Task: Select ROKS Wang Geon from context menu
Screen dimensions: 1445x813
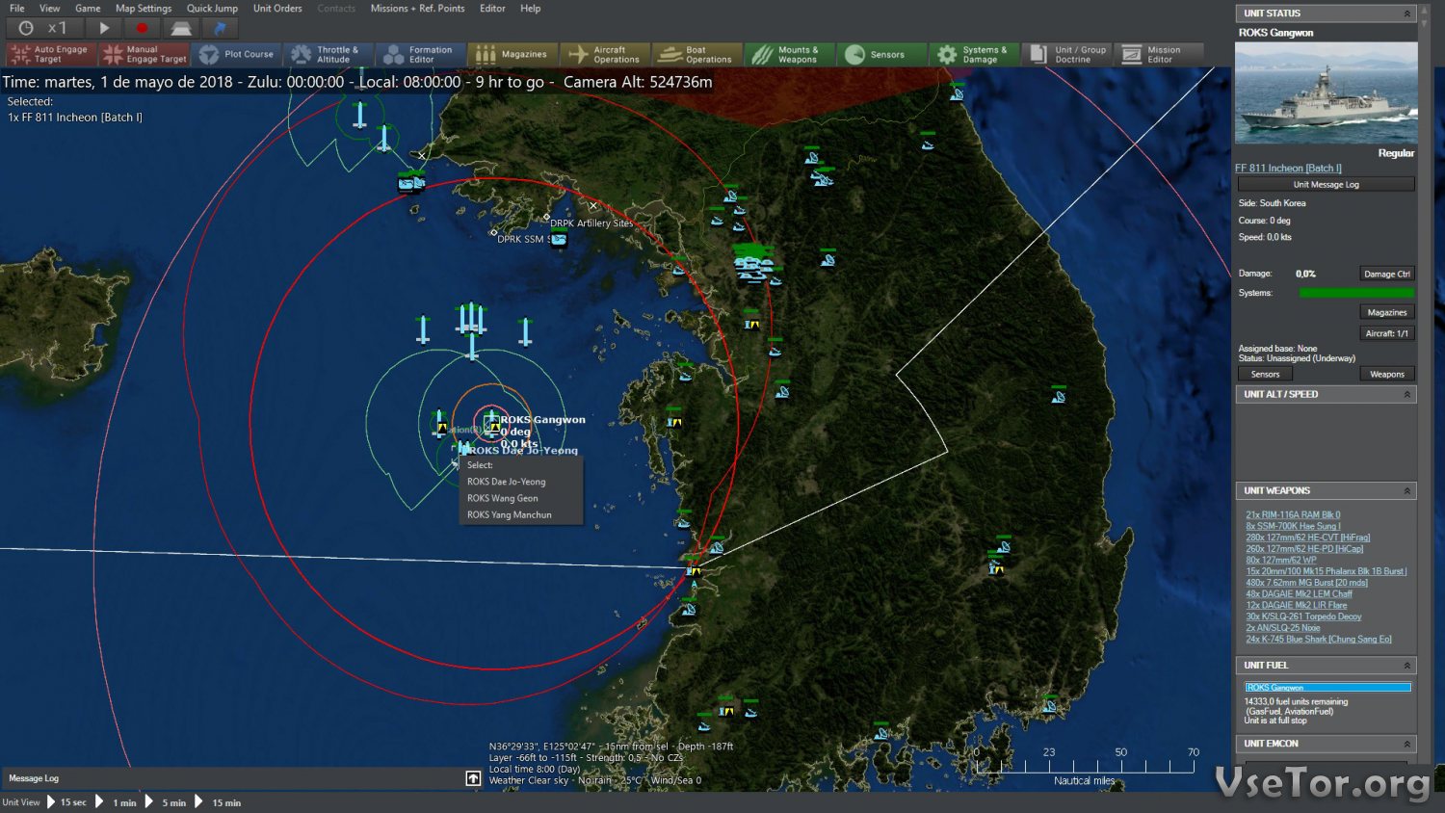Action: point(503,498)
